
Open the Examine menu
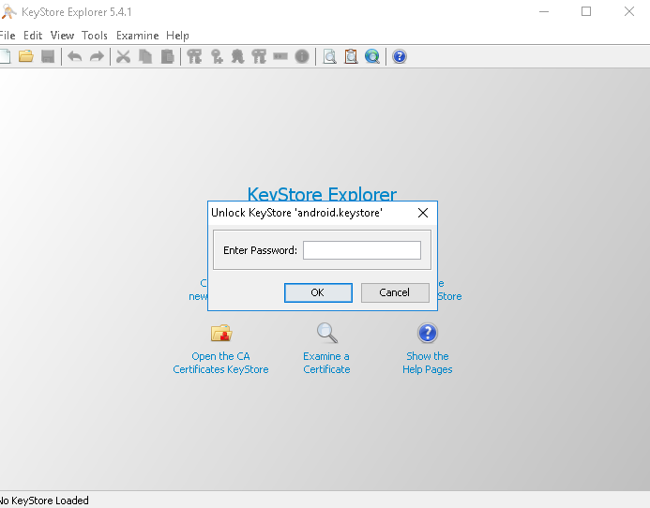pyautogui.click(x=137, y=36)
